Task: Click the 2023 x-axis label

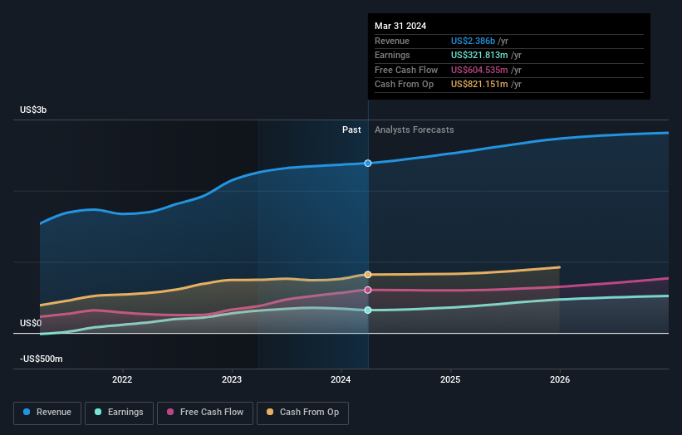Action: [x=232, y=379]
